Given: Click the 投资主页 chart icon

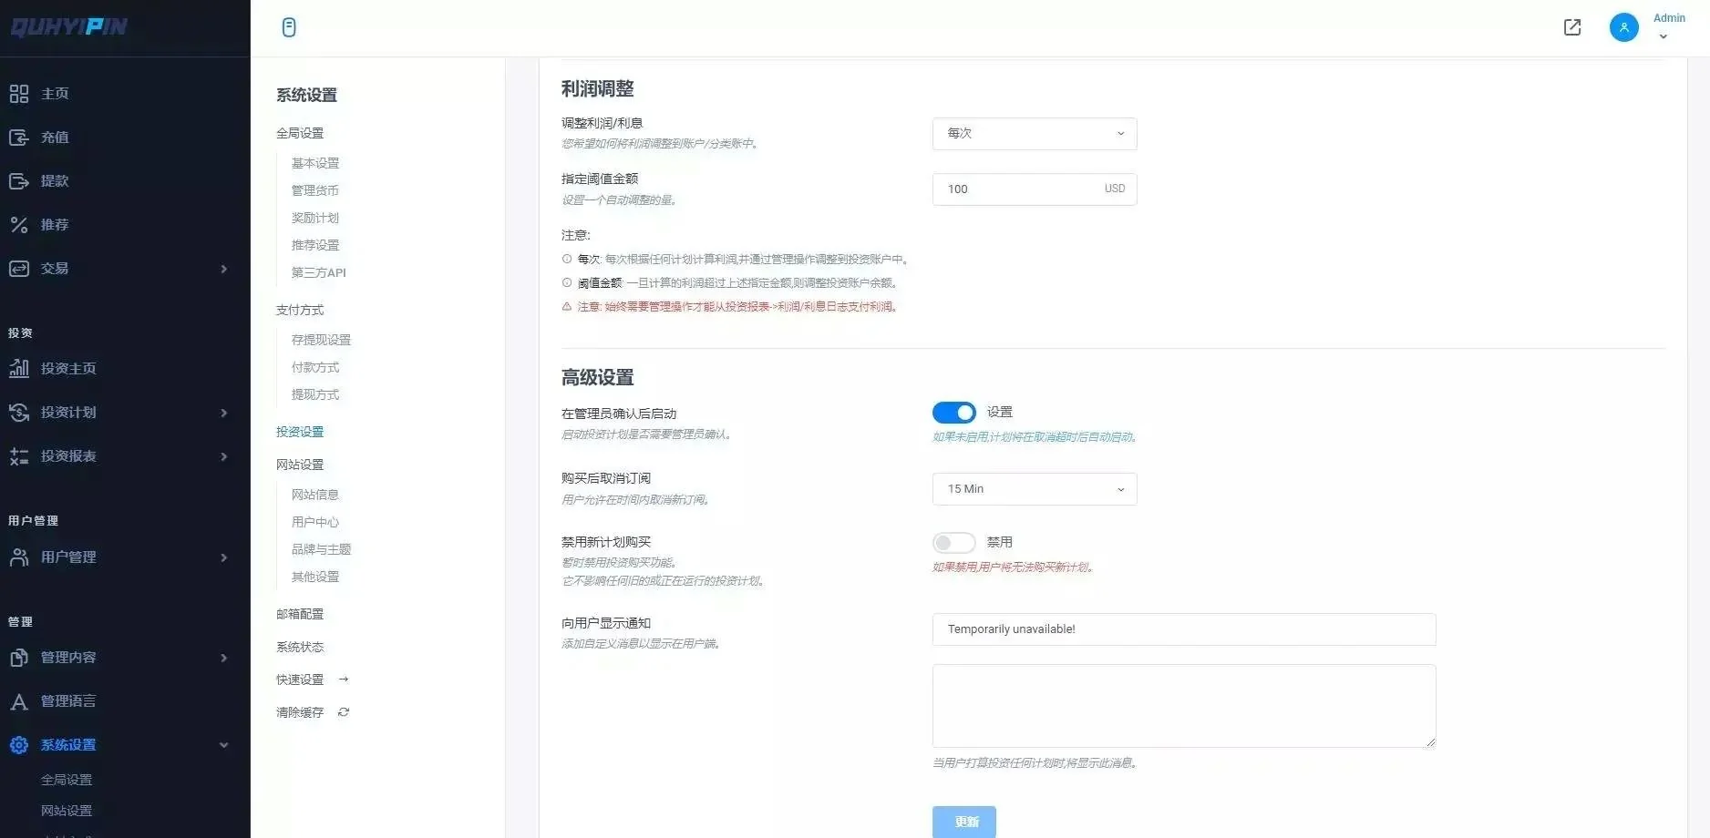Looking at the screenshot, I should [19, 369].
